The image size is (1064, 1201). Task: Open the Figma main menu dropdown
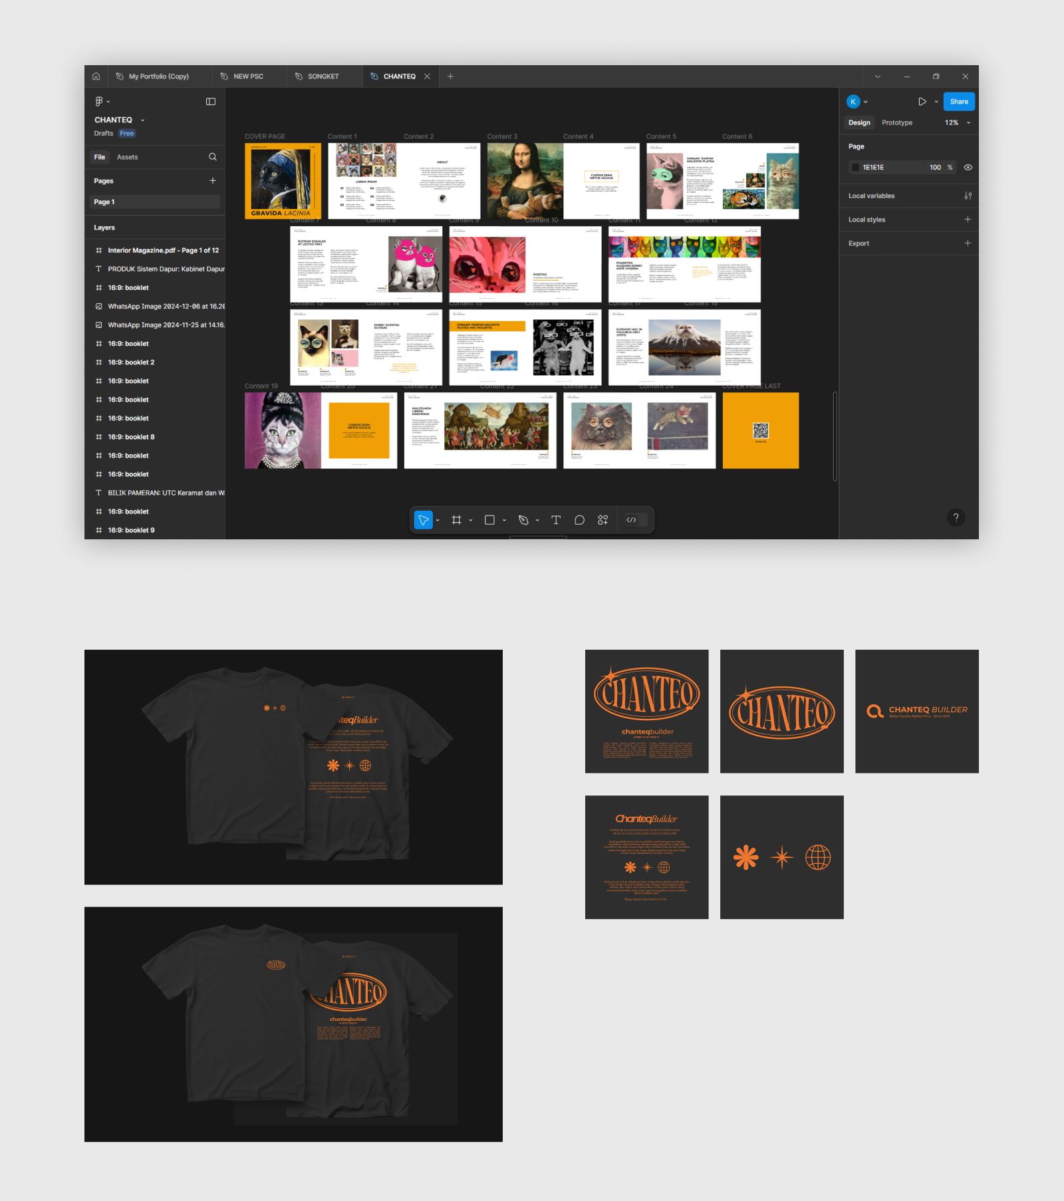(102, 102)
